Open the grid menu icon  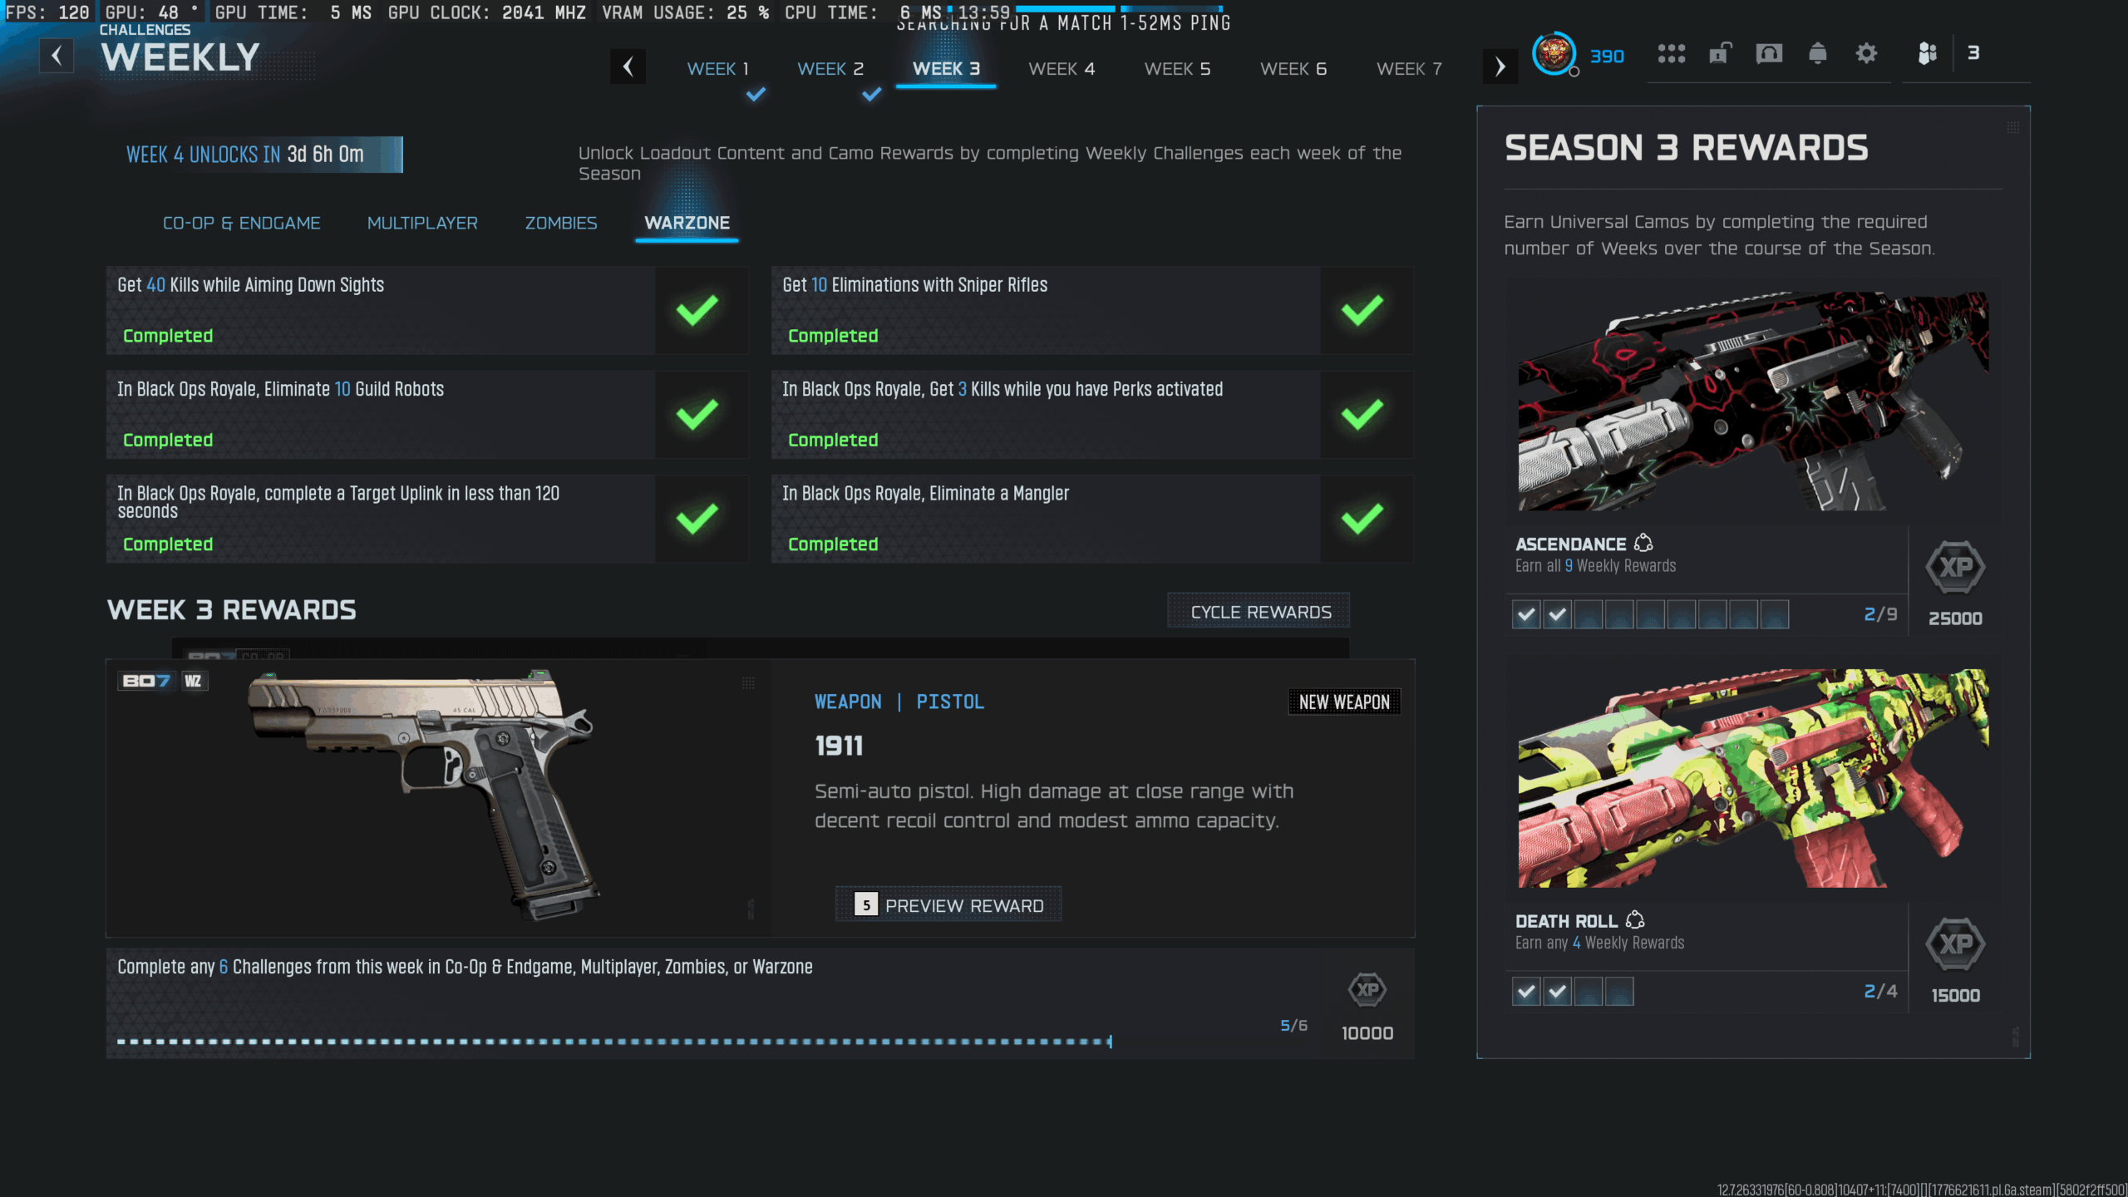[1671, 54]
